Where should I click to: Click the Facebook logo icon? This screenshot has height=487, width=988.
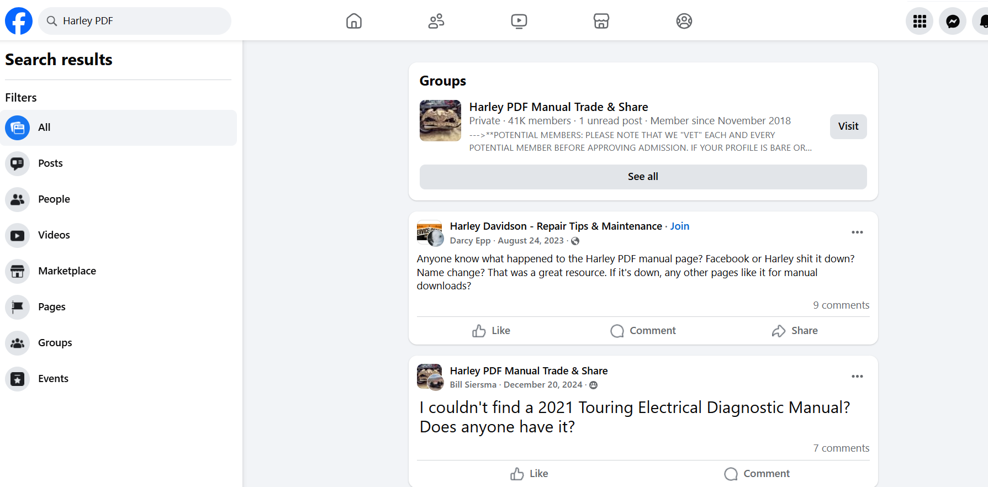point(19,21)
